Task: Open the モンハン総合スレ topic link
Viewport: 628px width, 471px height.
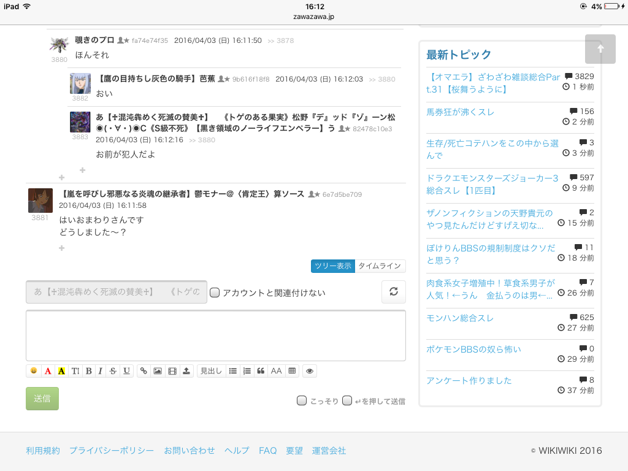Action: [460, 318]
